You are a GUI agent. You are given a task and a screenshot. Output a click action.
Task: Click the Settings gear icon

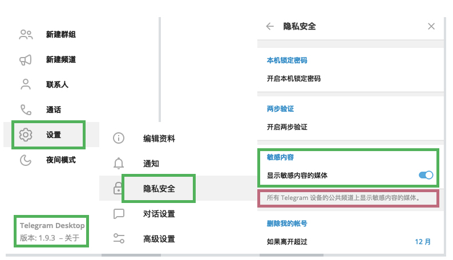click(26, 135)
